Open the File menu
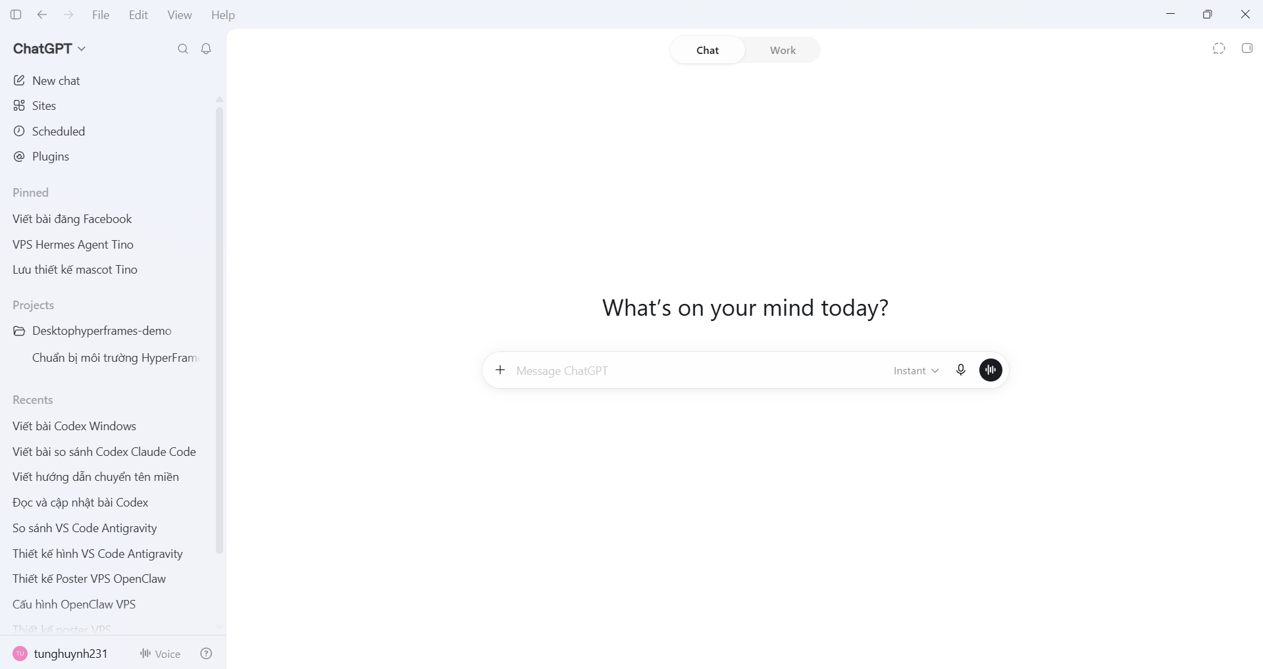The width and height of the screenshot is (1263, 669). point(101,14)
